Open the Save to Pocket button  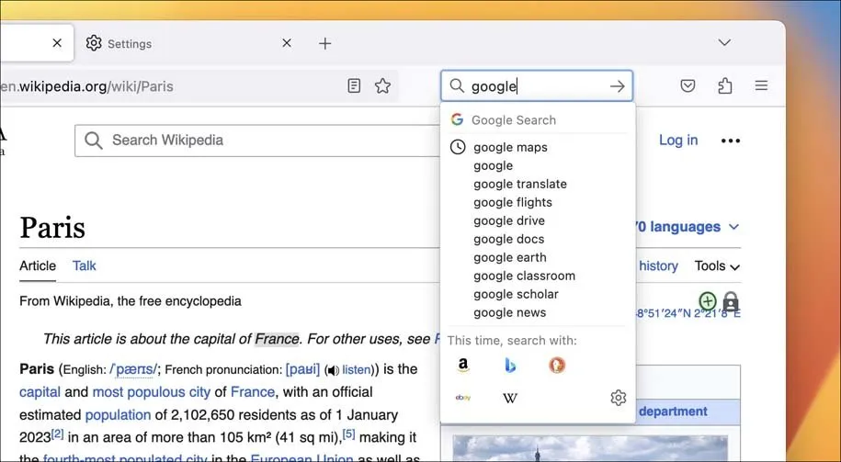pyautogui.click(x=688, y=86)
